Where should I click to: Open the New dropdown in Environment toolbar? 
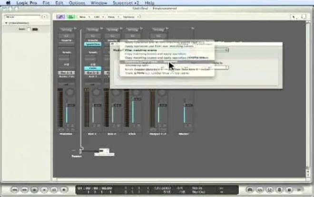coord(84,17)
